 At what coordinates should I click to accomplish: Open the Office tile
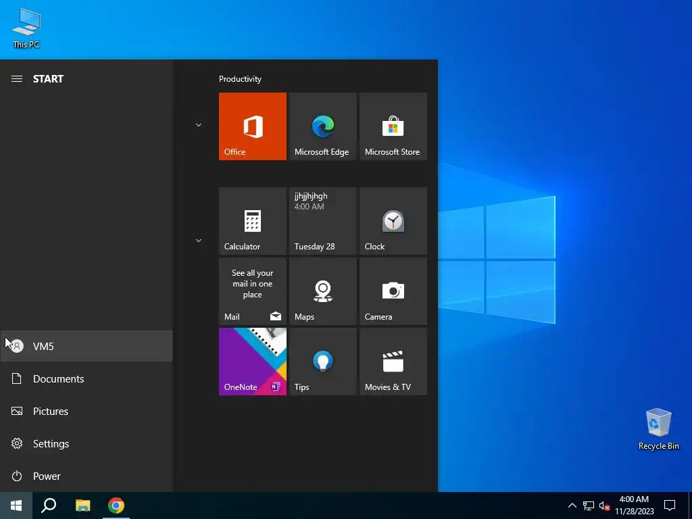(253, 126)
